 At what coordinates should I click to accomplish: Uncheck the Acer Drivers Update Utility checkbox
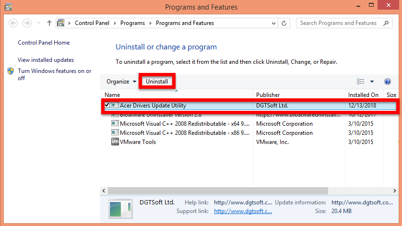[x=107, y=105]
